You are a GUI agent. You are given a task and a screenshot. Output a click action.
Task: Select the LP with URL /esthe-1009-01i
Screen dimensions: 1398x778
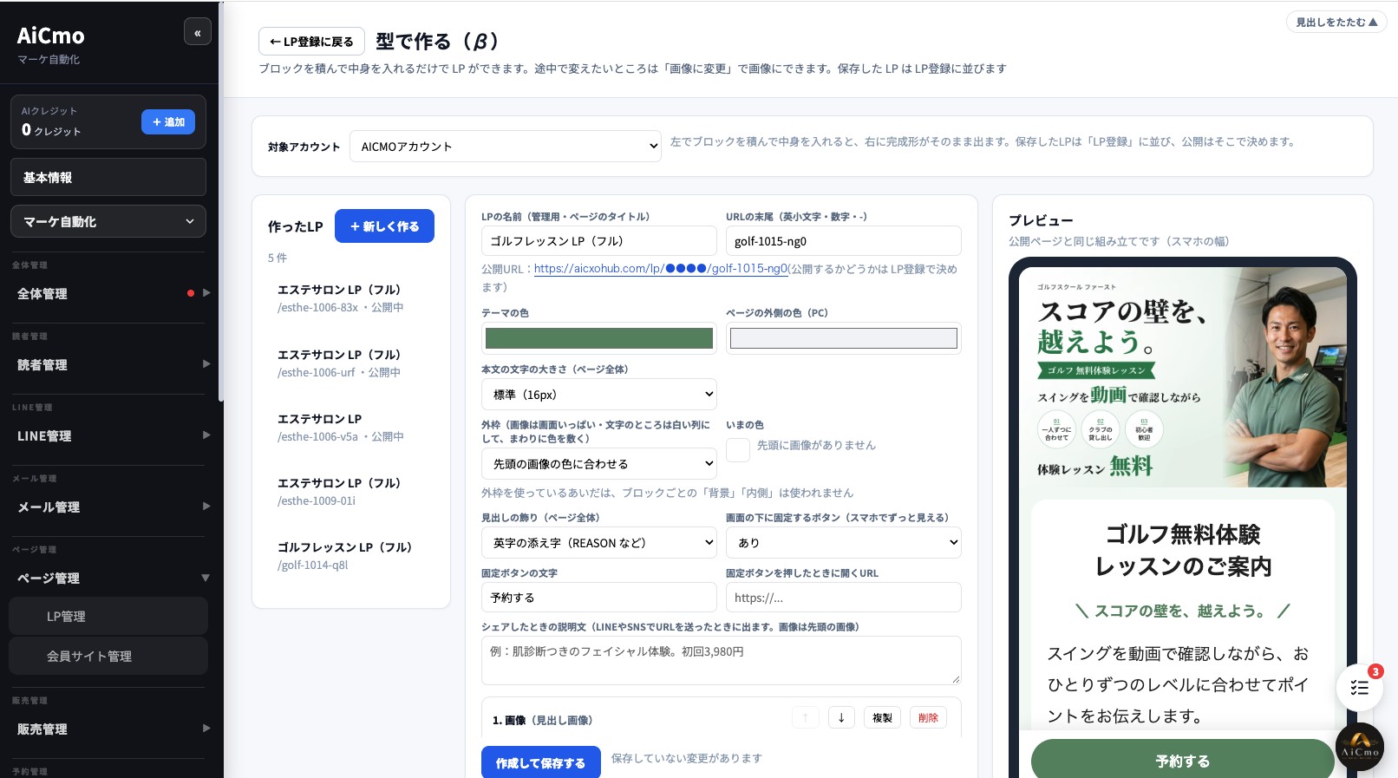tap(351, 491)
